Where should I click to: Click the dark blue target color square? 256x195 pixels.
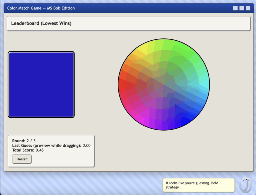pyautogui.click(x=41, y=84)
